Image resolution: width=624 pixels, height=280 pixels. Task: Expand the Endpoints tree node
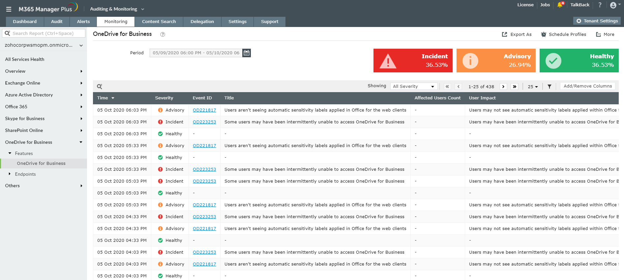pos(10,174)
